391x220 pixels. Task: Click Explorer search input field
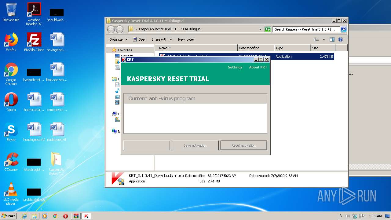[x=306, y=29]
